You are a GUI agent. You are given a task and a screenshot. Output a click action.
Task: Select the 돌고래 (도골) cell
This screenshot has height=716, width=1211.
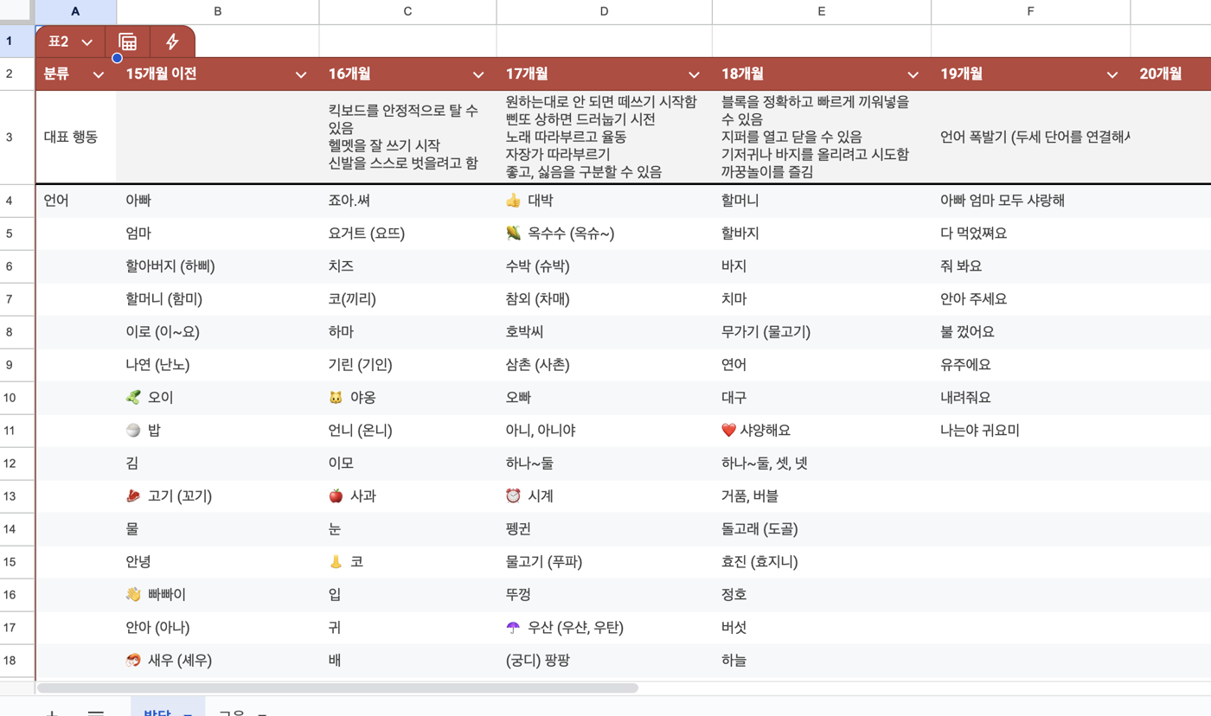pos(821,529)
